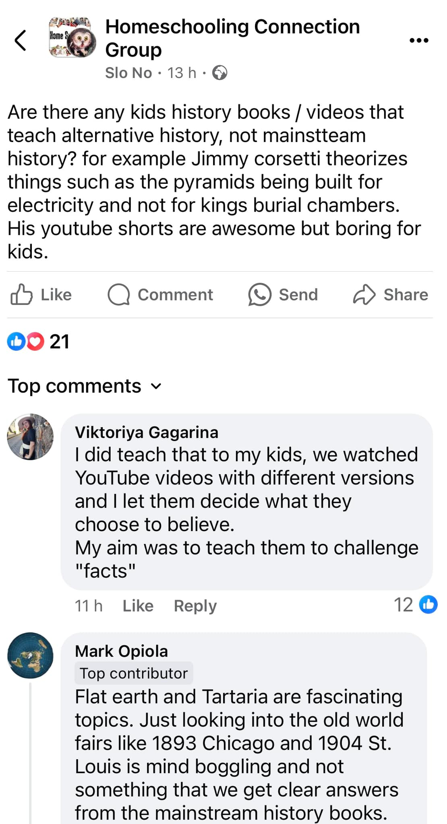The height and width of the screenshot is (824, 447).
Task: View the 12 likes on Viktoriya's comment
Action: point(415,604)
